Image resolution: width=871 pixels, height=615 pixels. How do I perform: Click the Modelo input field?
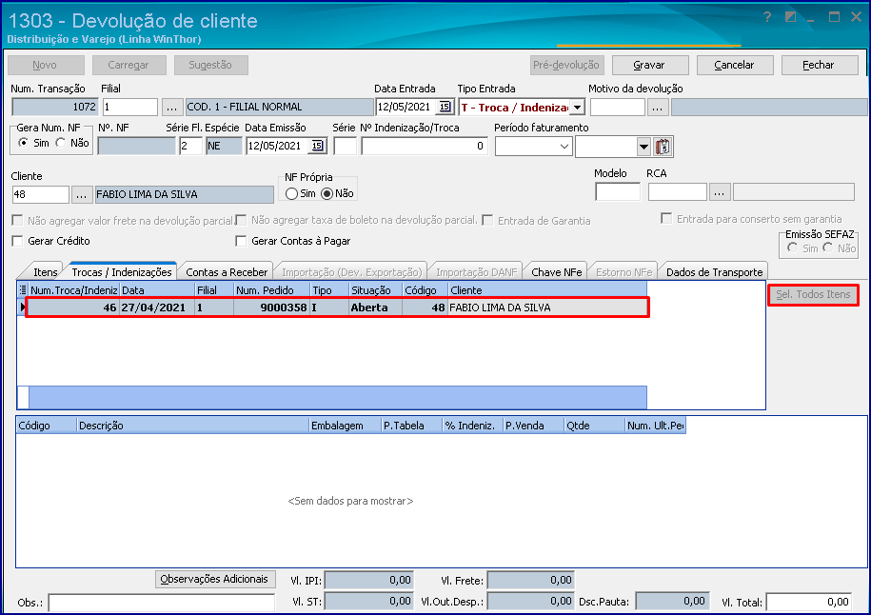(617, 191)
